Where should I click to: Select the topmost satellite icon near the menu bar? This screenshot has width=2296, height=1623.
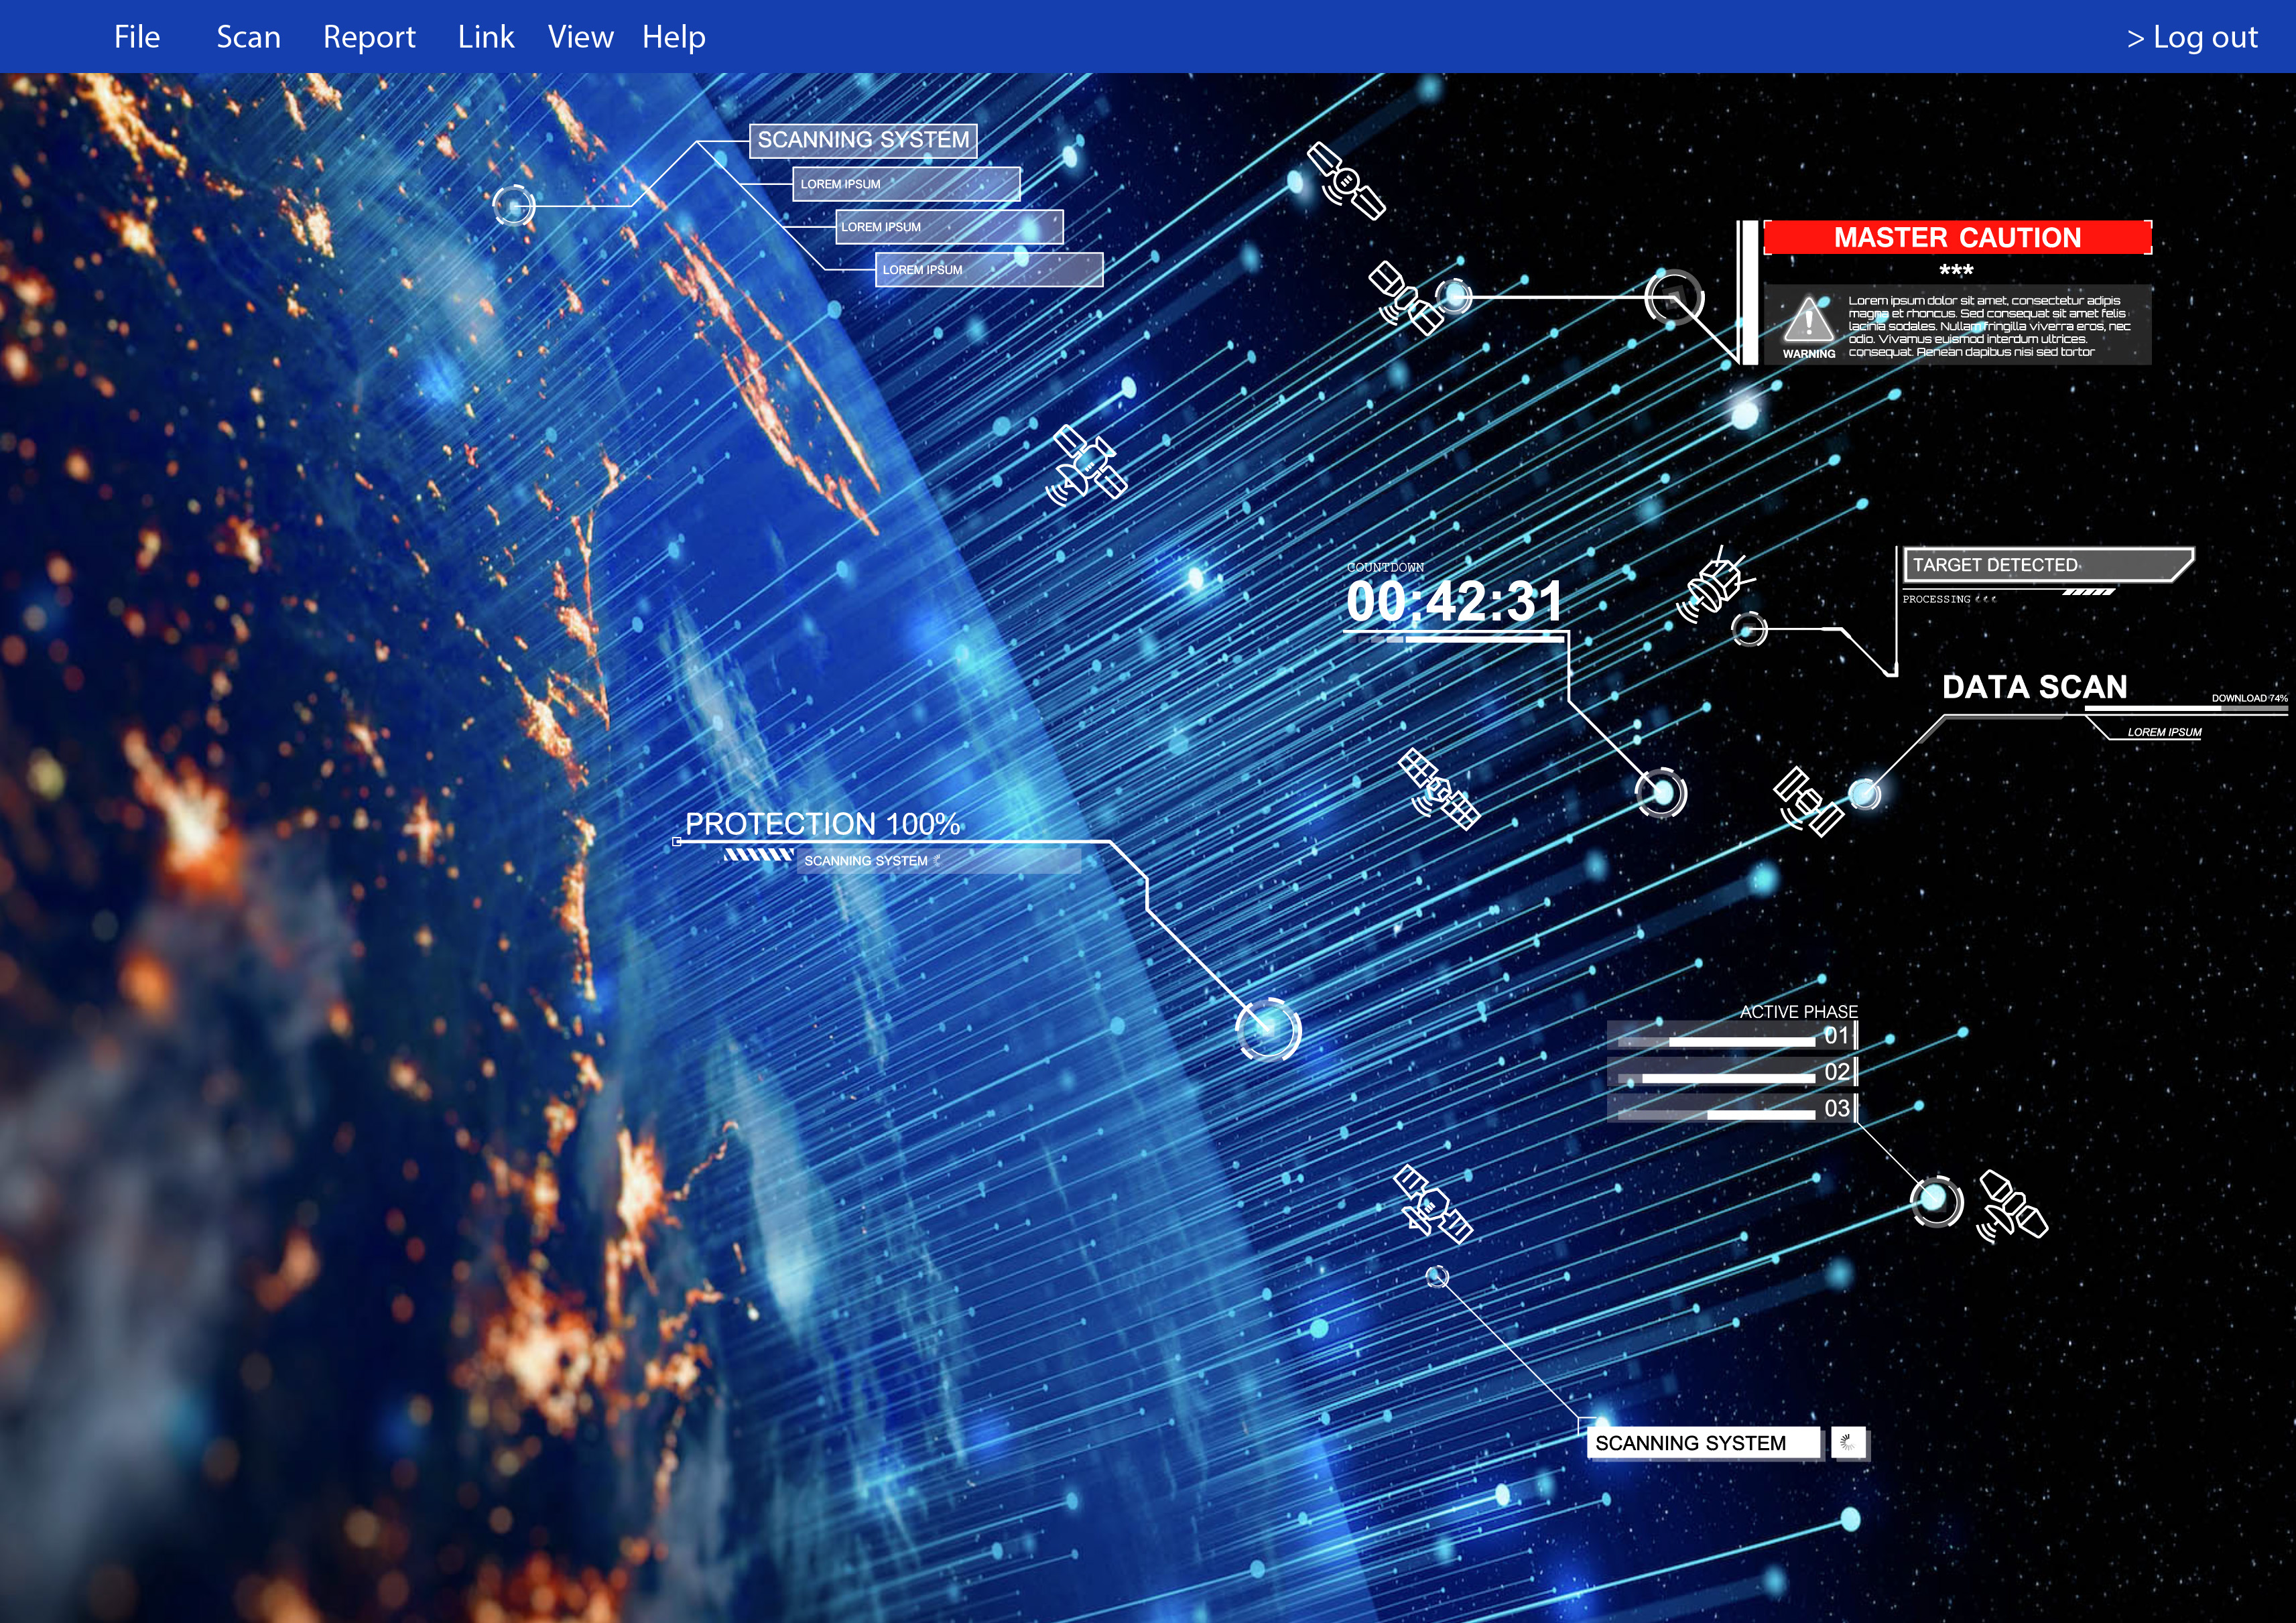click(x=1346, y=181)
